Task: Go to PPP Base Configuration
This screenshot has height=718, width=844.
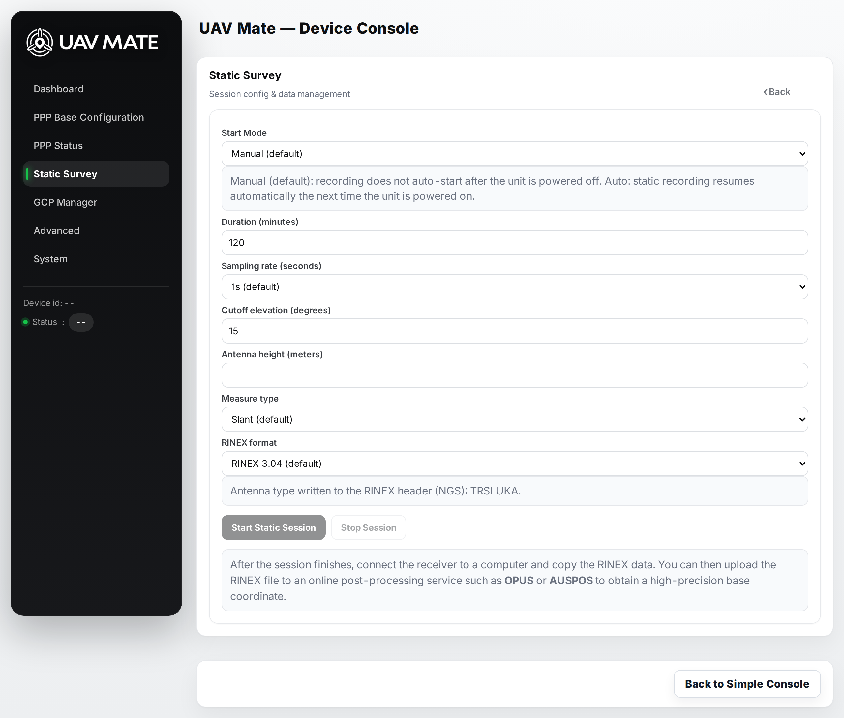Action: click(96, 117)
